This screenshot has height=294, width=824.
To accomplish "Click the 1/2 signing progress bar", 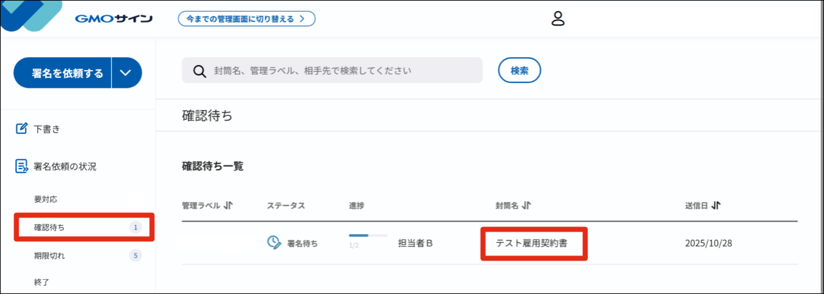I will coord(368,235).
